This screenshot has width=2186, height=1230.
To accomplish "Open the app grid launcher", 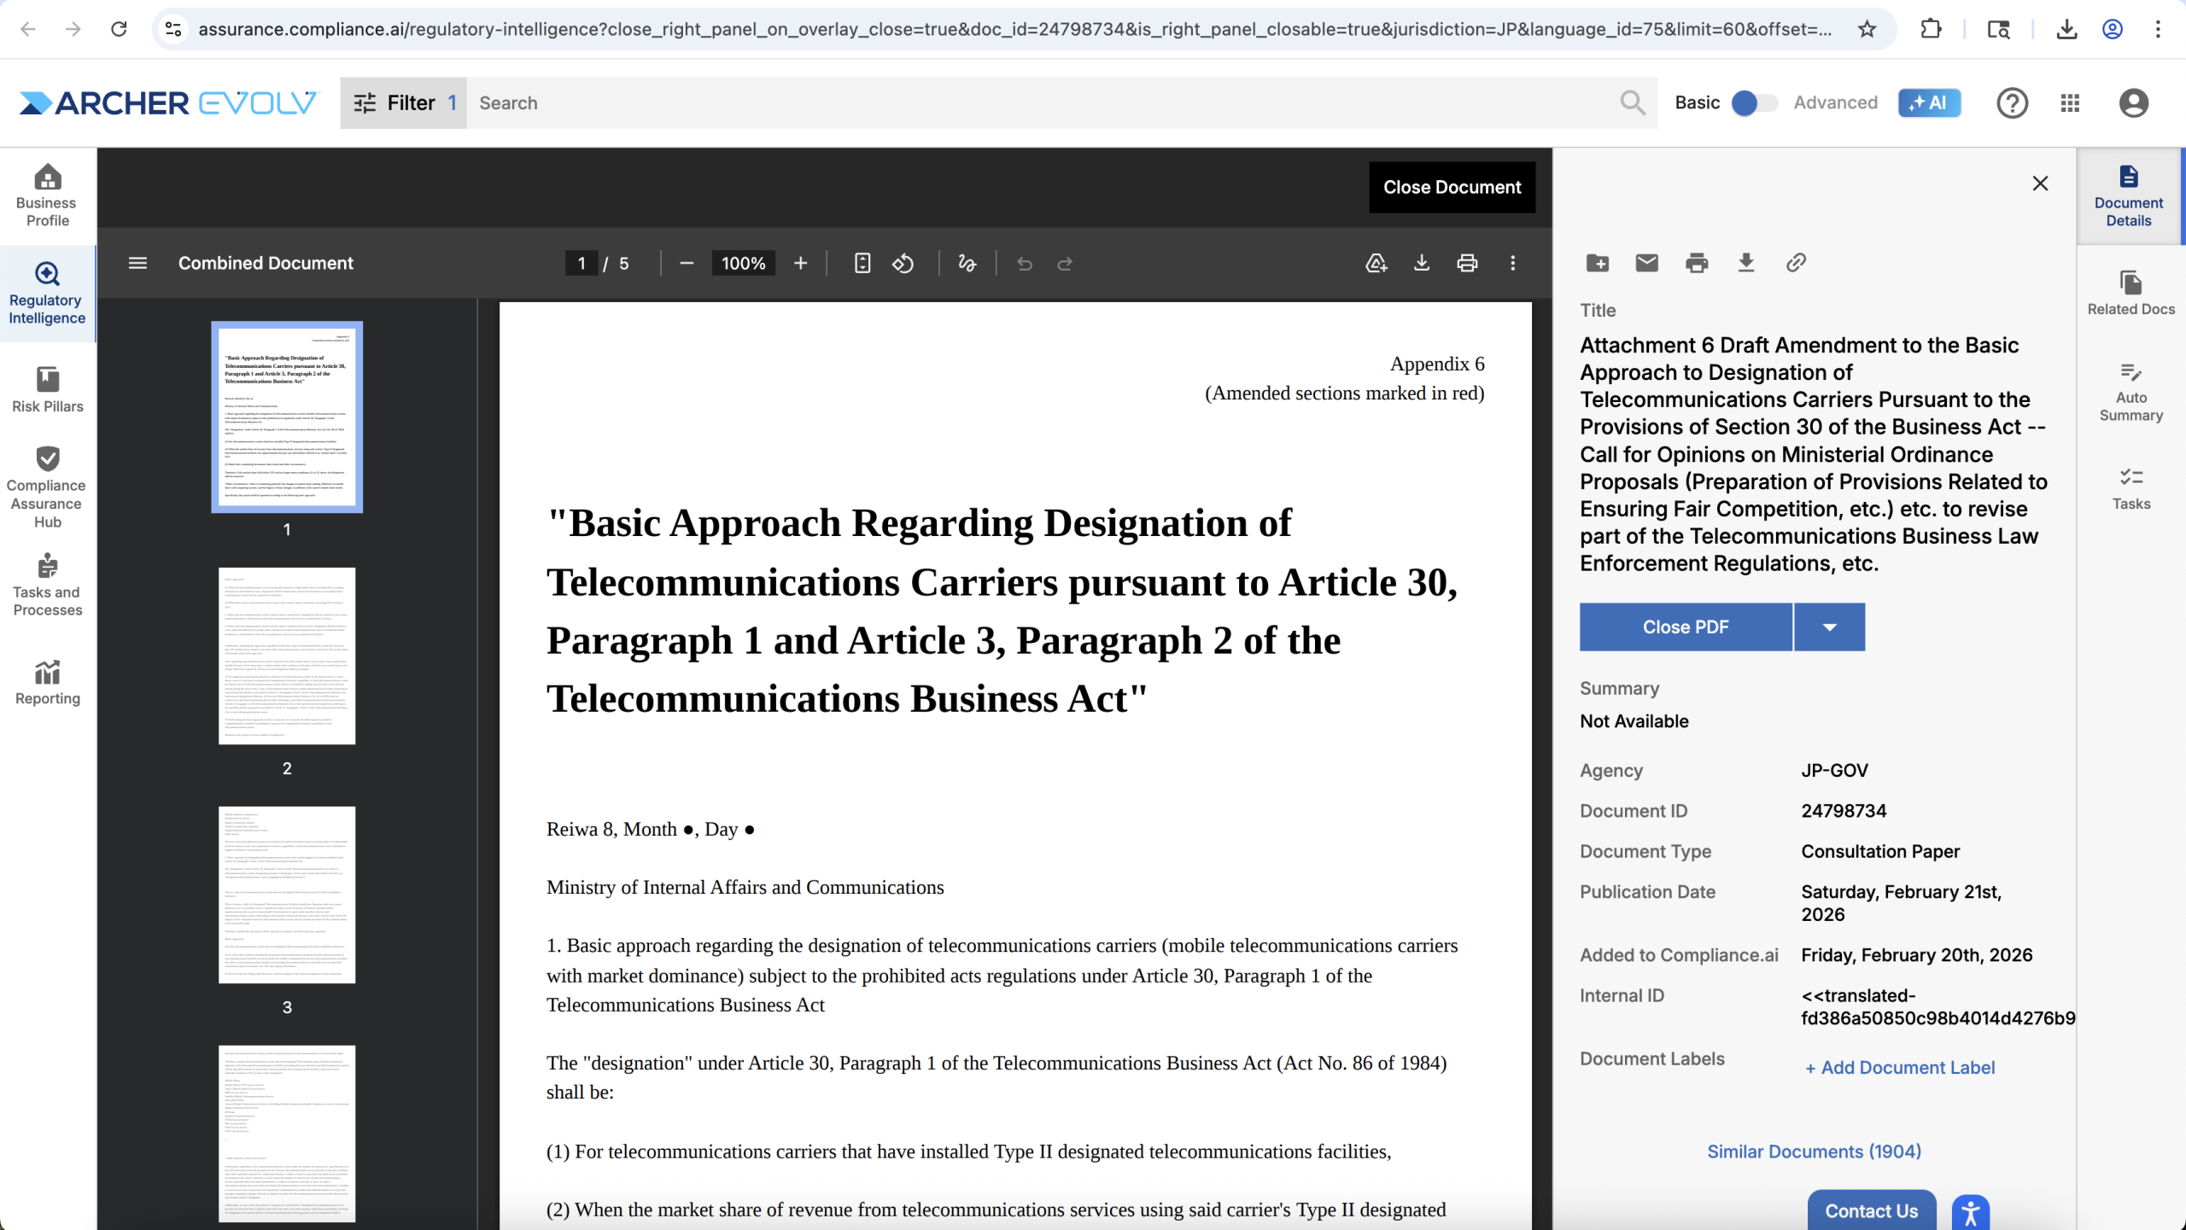I will pyautogui.click(x=2070, y=103).
